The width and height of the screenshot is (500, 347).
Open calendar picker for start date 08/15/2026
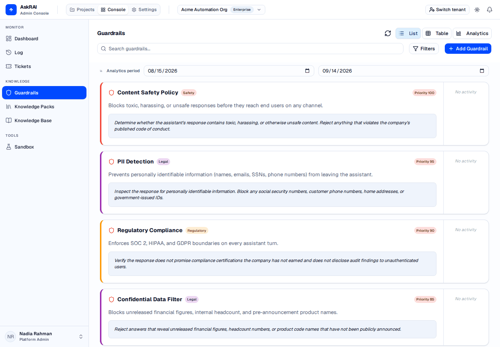point(307,71)
